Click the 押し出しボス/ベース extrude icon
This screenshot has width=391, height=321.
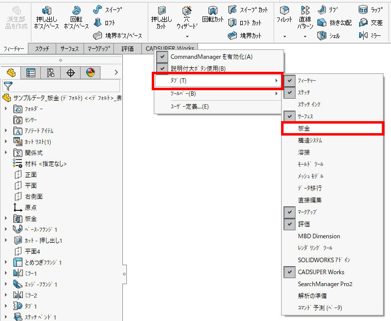46,12
